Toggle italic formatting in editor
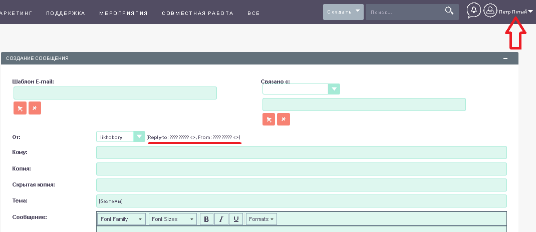The image size is (536, 232). point(221,219)
